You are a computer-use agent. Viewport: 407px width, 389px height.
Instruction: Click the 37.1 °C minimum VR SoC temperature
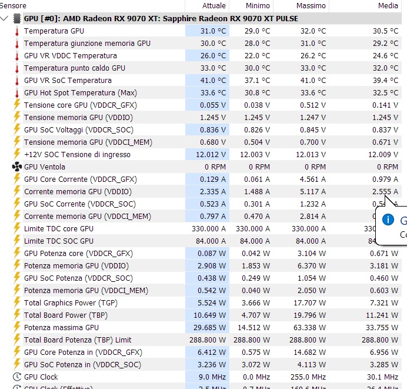point(257,81)
